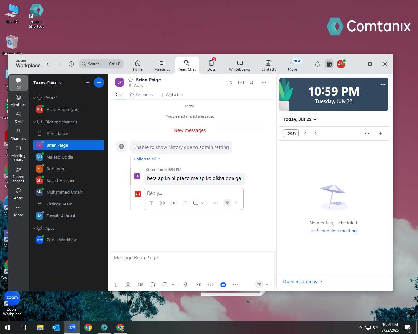Open emoji picker in main message composer
Image resolution: width=418 pixels, height=334 pixels.
(x=128, y=285)
